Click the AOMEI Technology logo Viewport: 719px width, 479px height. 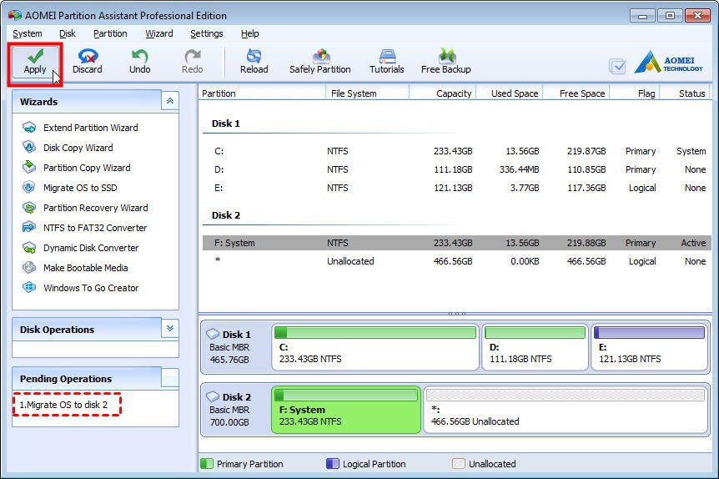click(669, 63)
